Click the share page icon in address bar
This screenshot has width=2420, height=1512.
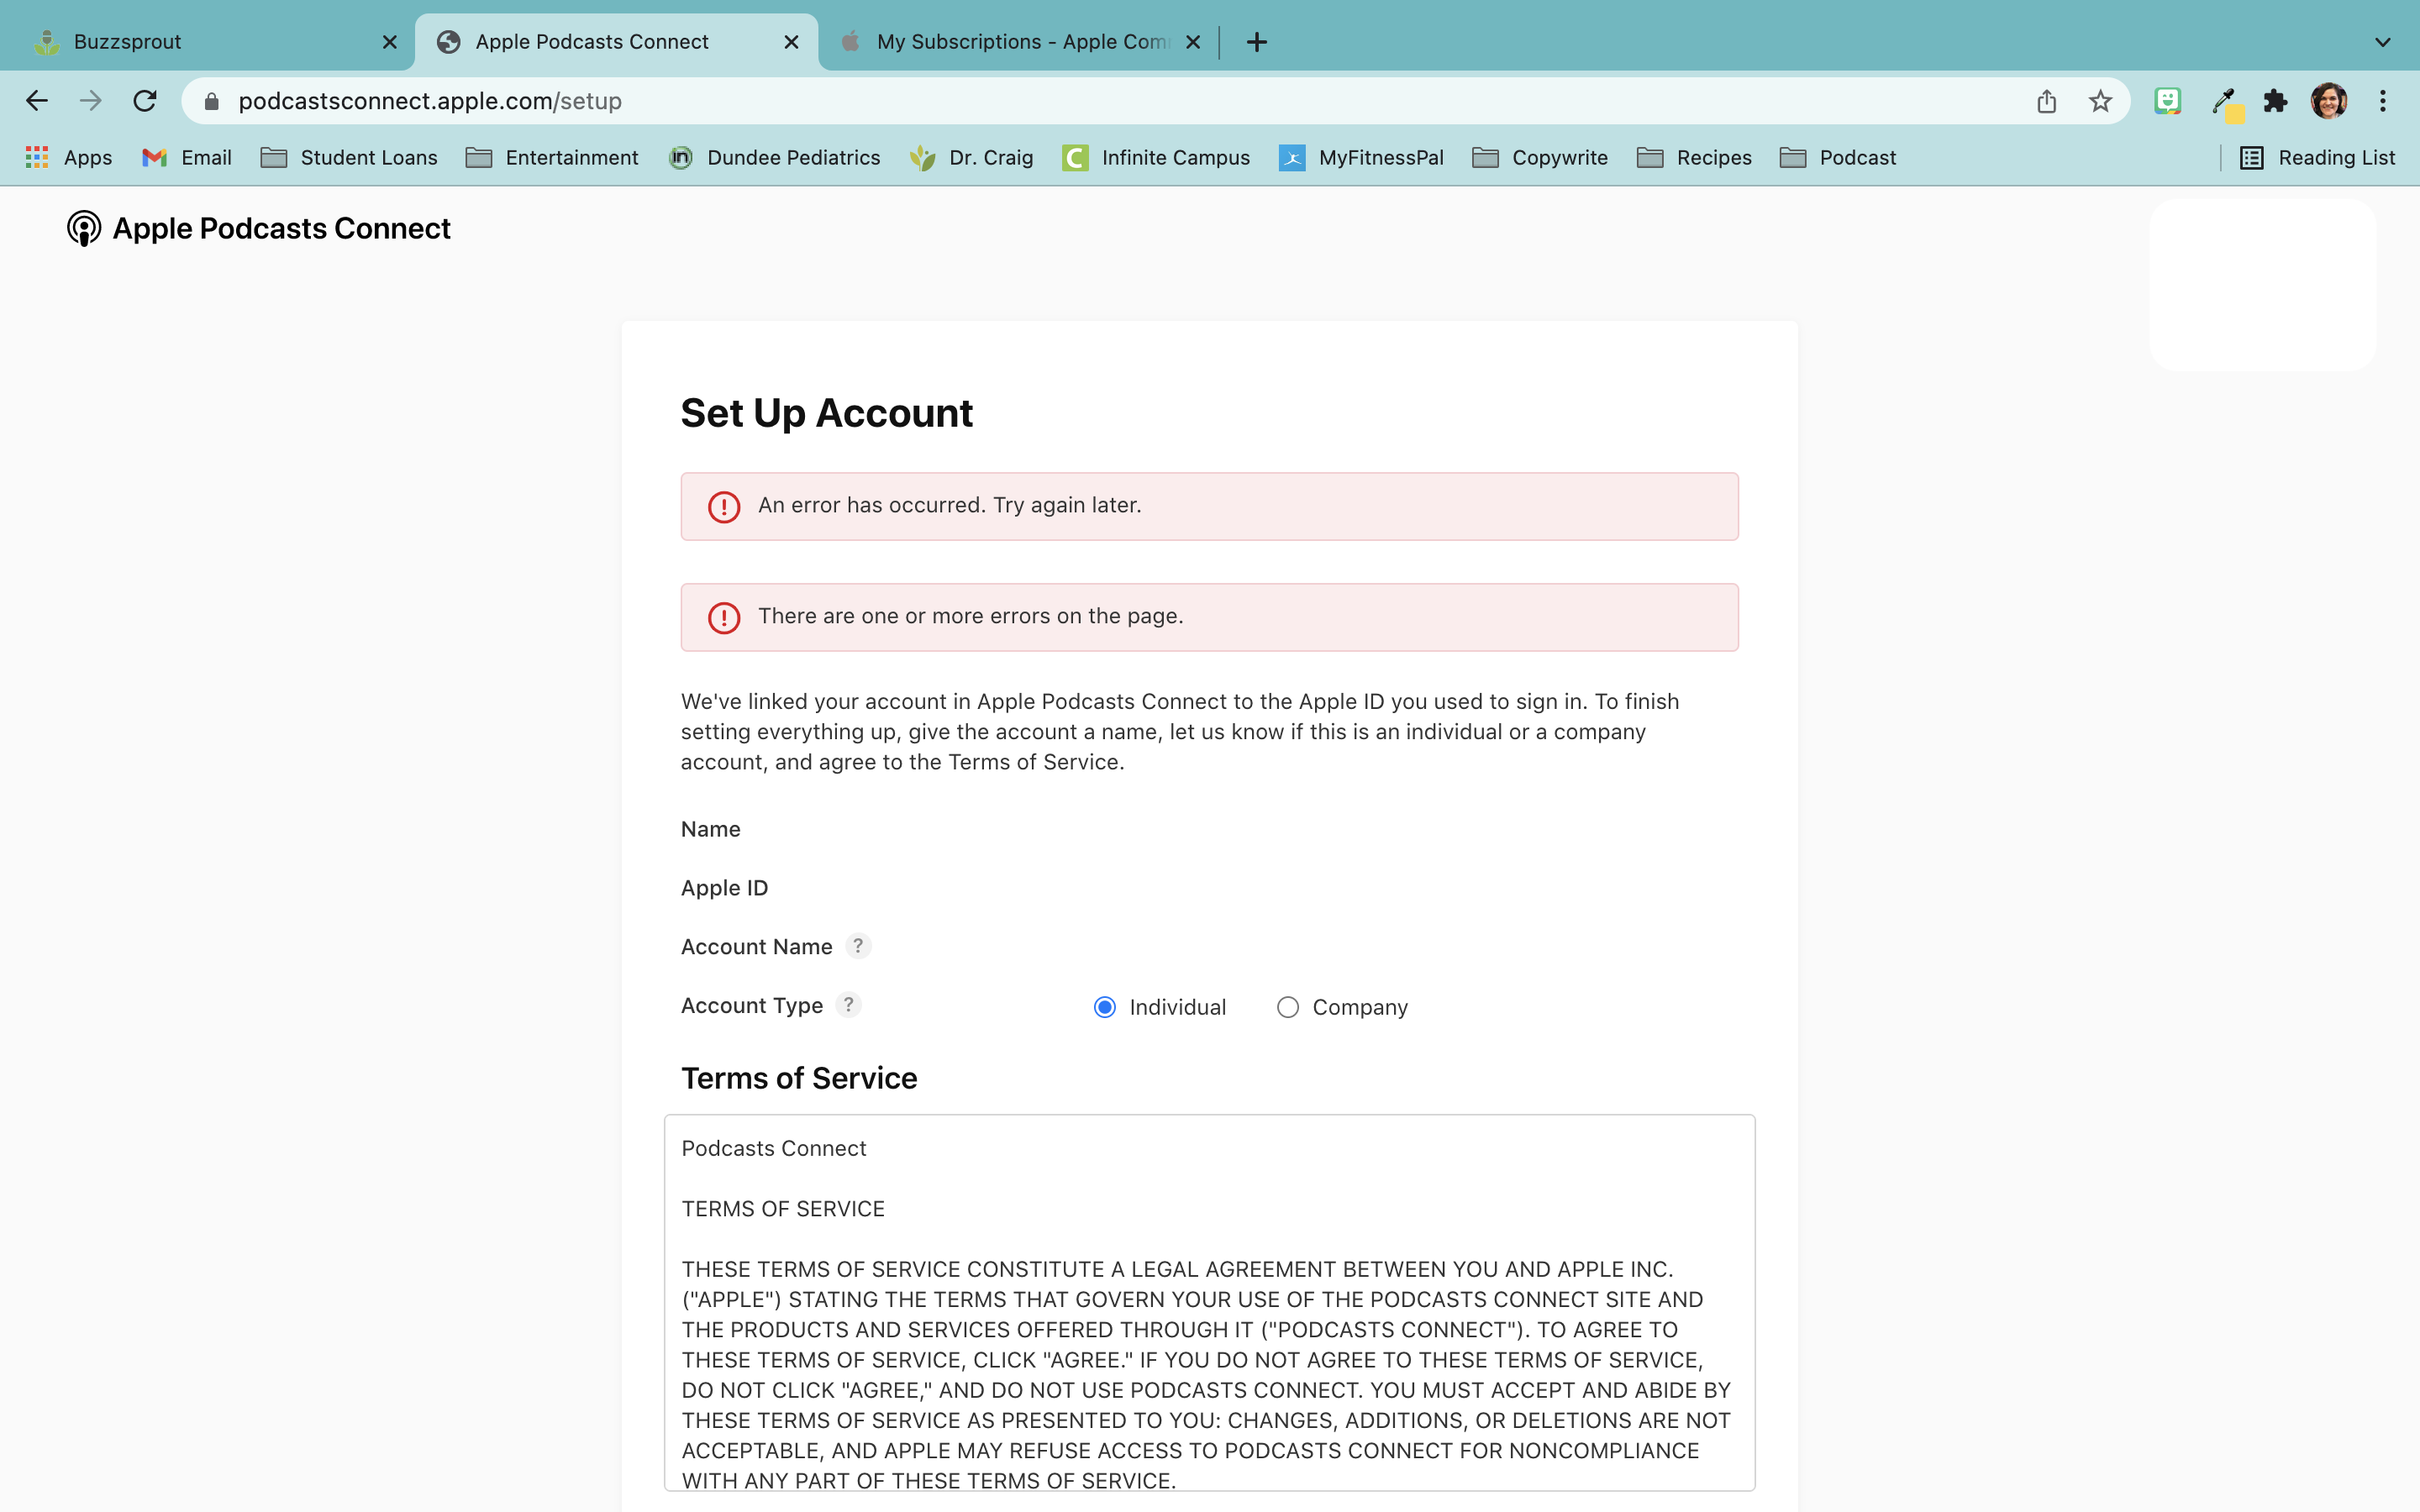pyautogui.click(x=2046, y=101)
